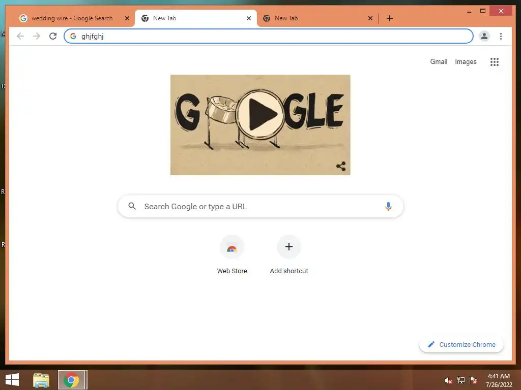The width and height of the screenshot is (521, 390).
Task: Switch to wedding wire - Google Search tab
Action: coord(73,18)
